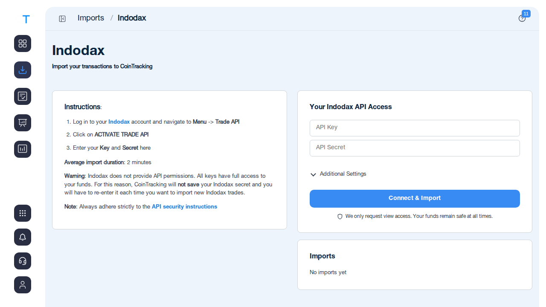546x307 pixels.
Task: Click 'Average import duration' text line
Action: 108,162
